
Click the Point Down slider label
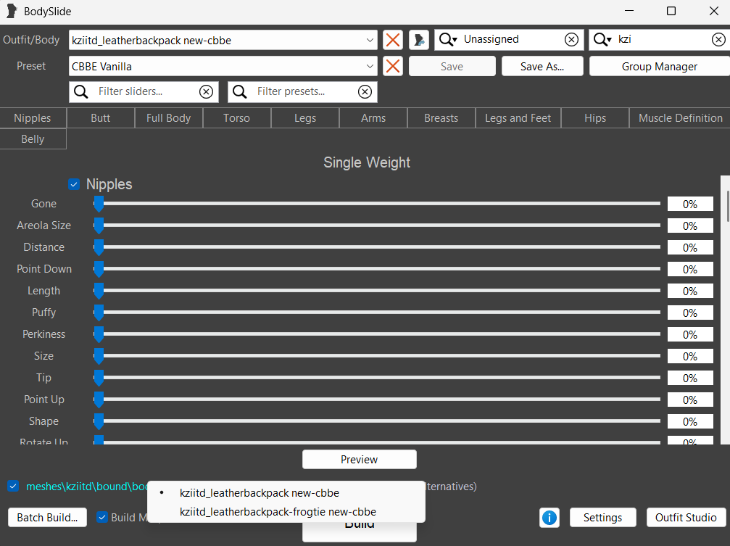[44, 269]
